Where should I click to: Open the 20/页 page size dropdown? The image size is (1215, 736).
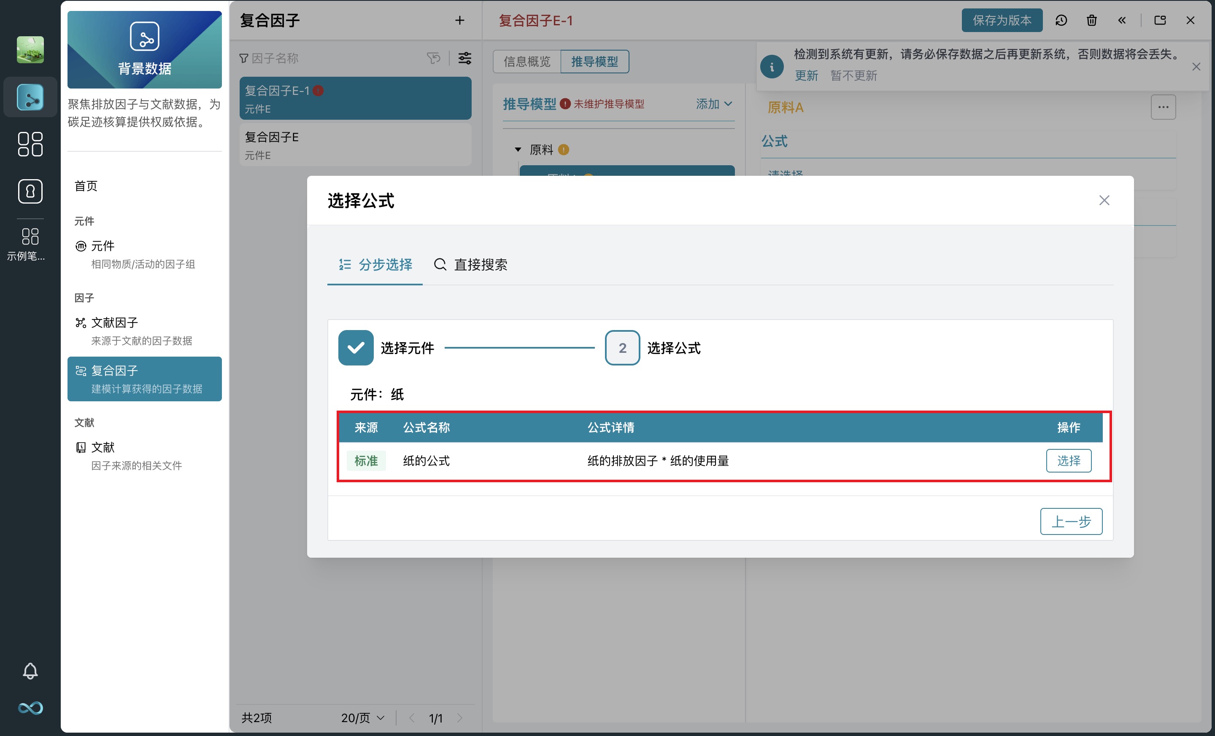coord(362,718)
